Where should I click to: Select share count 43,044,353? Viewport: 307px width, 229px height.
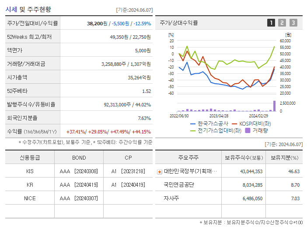point(251,171)
